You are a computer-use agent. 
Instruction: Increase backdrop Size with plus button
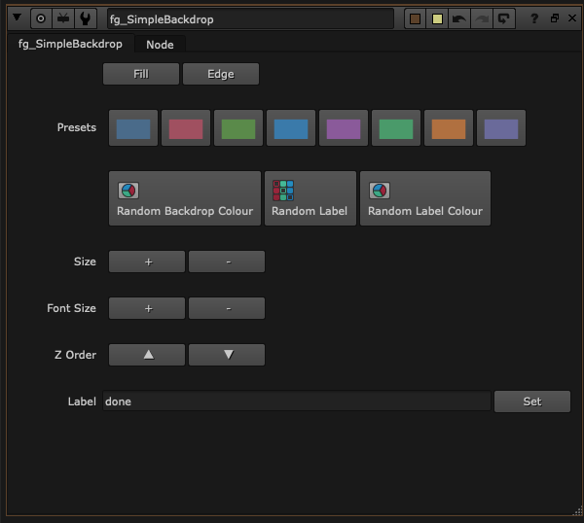[147, 261]
